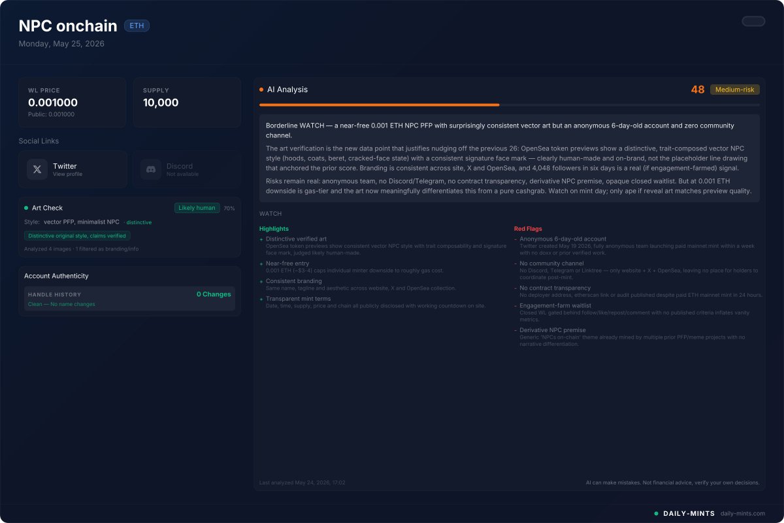Viewport: 784px width, 523px height.
Task: Click the '0 Changes' value
Action: click(214, 294)
